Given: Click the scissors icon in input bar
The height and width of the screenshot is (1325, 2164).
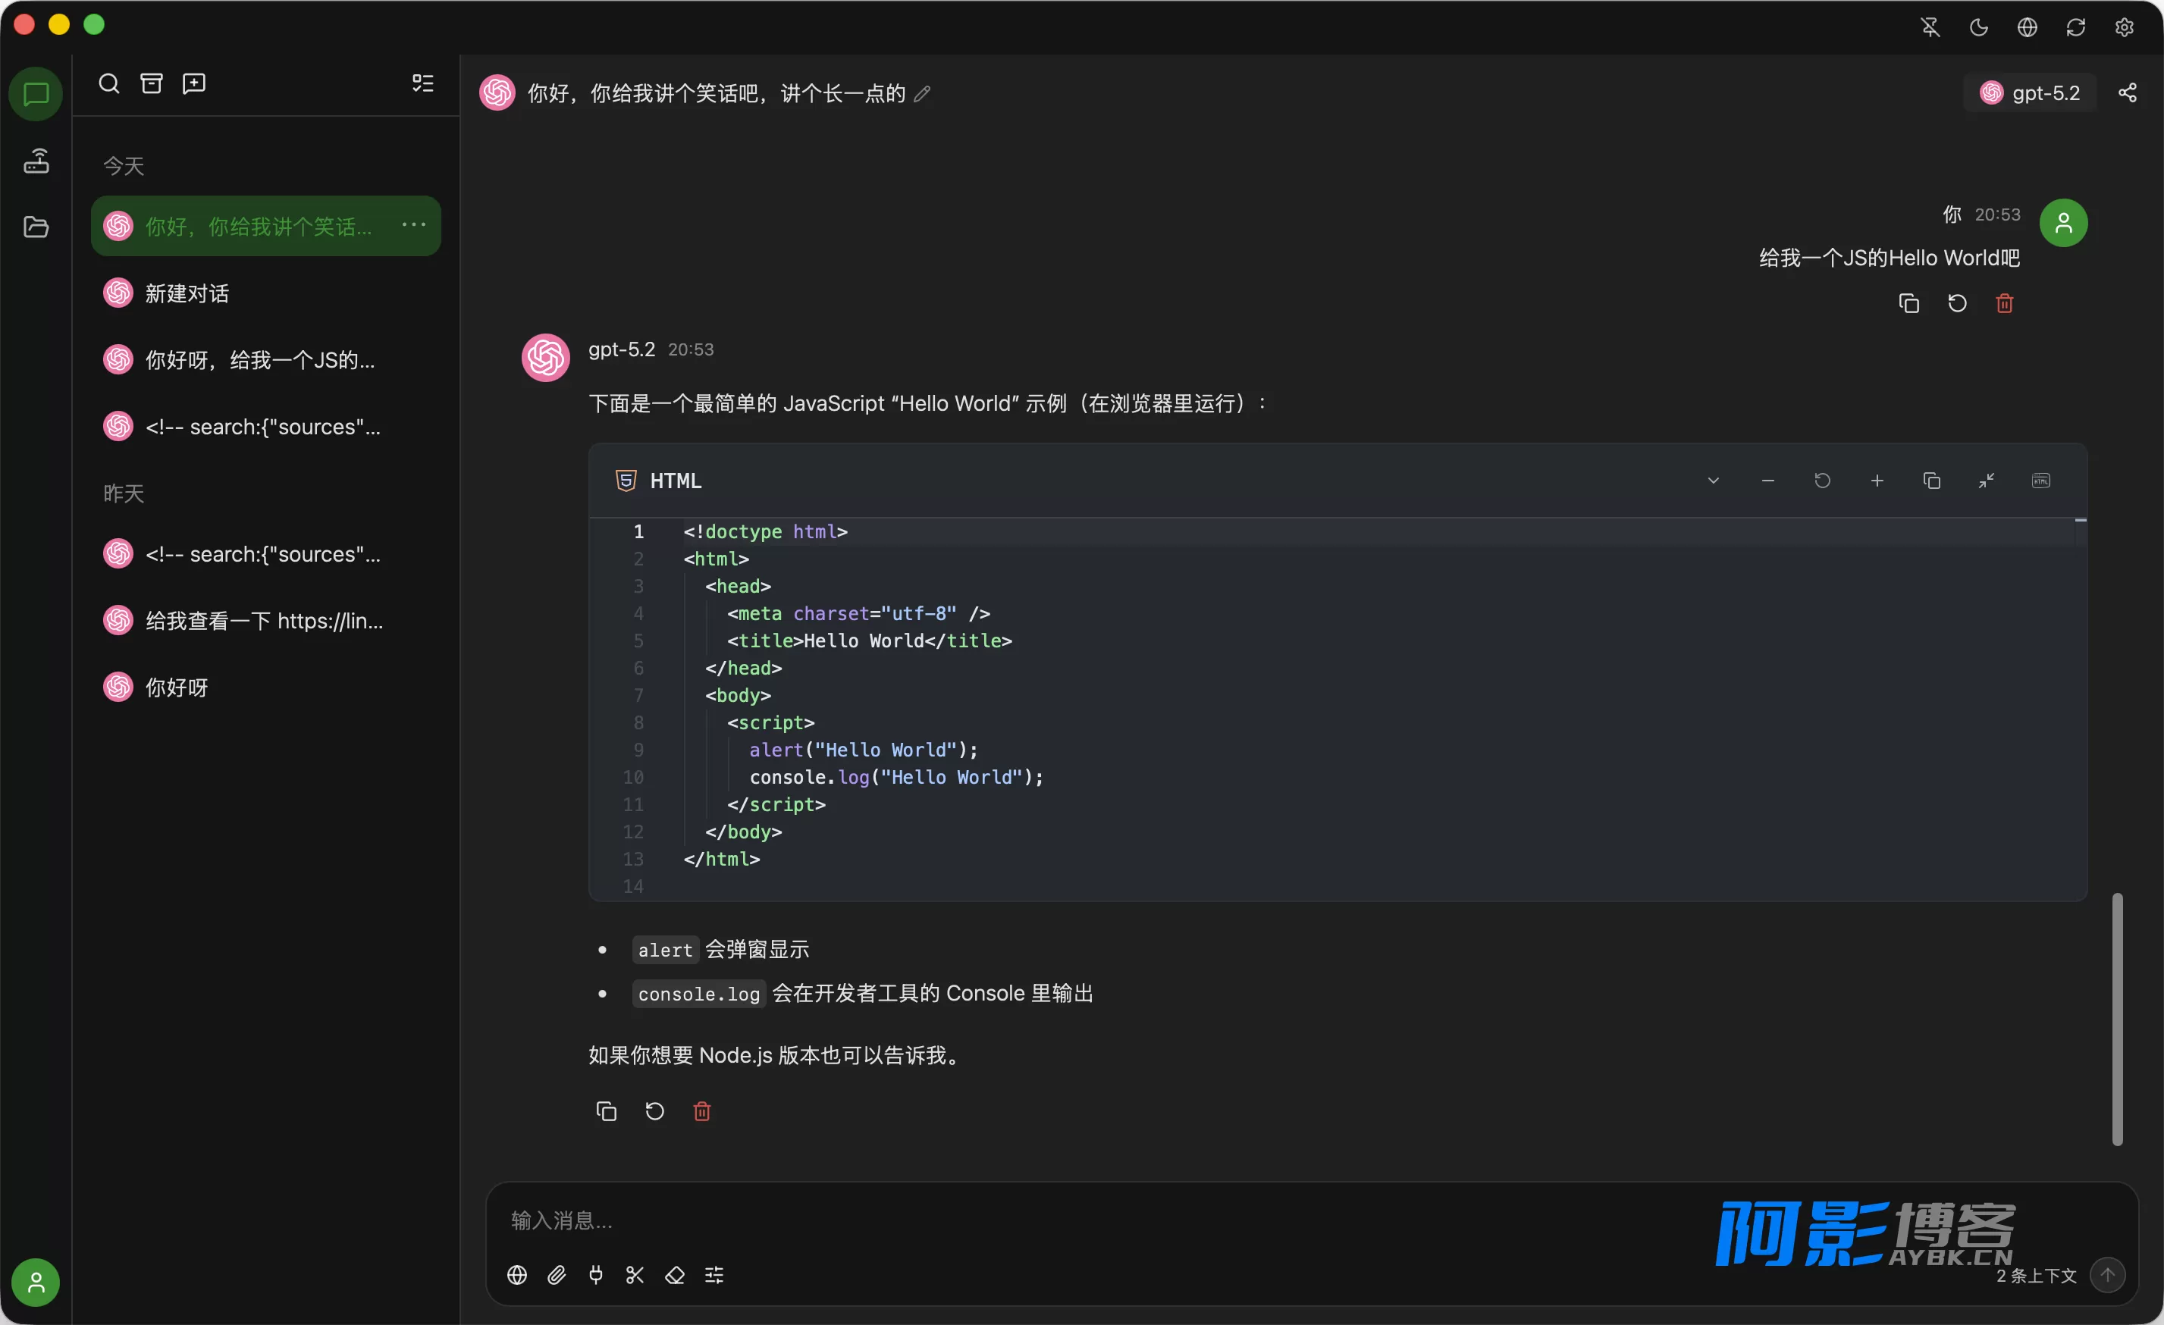Looking at the screenshot, I should click(635, 1274).
